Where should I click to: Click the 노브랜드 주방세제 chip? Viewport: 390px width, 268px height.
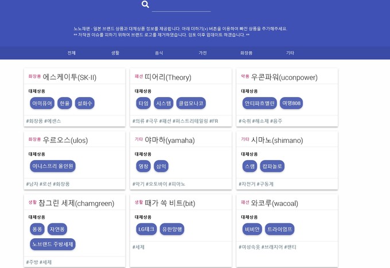coord(53,244)
